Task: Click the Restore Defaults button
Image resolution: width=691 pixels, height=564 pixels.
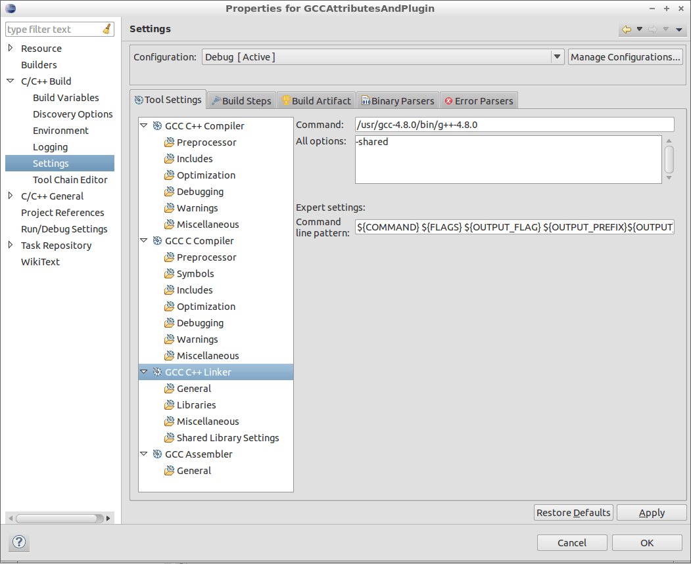Action: coord(573,513)
